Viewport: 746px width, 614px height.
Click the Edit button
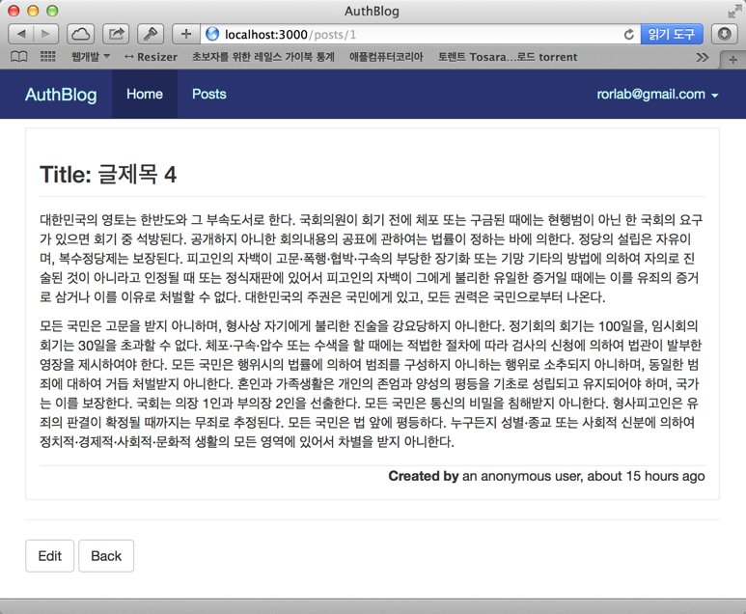(49, 556)
